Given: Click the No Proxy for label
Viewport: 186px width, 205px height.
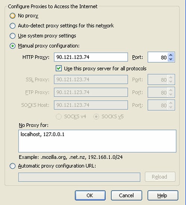Looking at the screenshot, I should 33,125.
